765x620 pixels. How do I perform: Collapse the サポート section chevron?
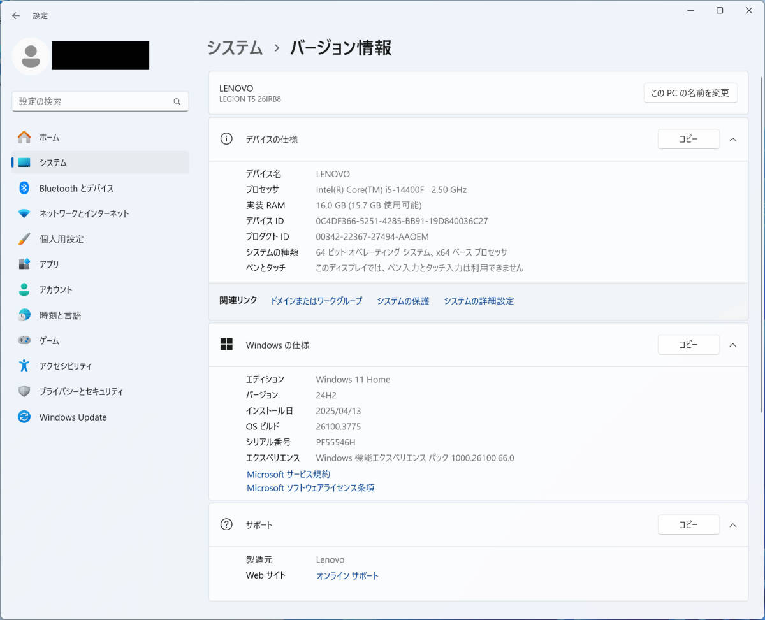[x=733, y=525]
